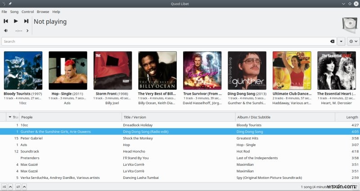Select the Very Best of Billy Ocean cover
Viewport: 360px width, 191px height.
pos(157,71)
